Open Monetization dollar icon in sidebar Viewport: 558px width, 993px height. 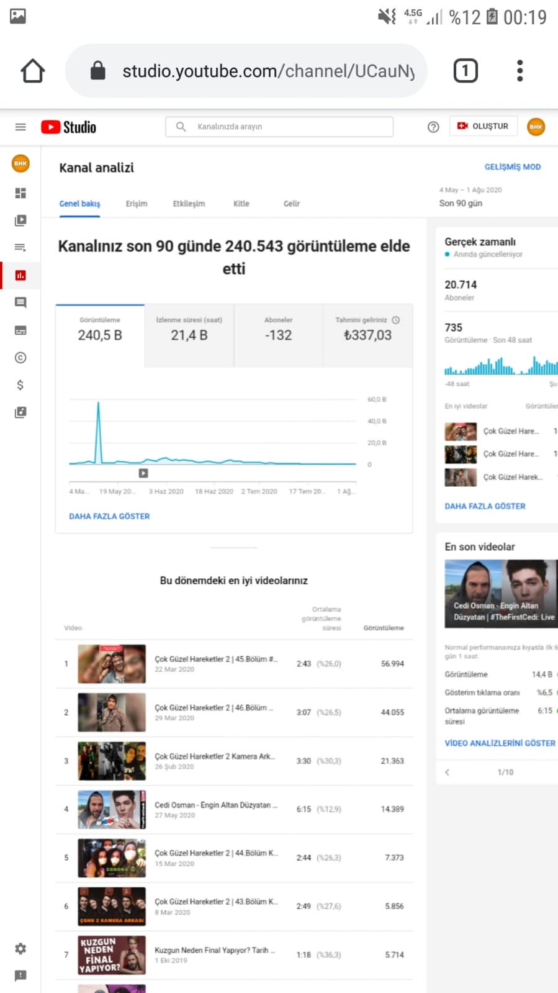click(x=20, y=385)
